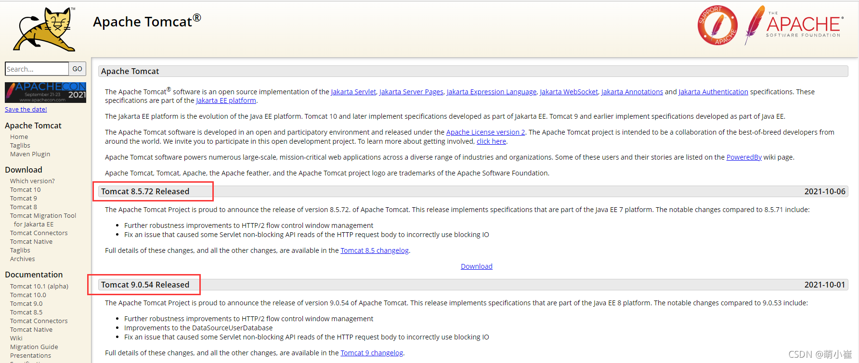Click the Tomcat 8.5.72 Released heading
The width and height of the screenshot is (859, 363).
pos(145,191)
